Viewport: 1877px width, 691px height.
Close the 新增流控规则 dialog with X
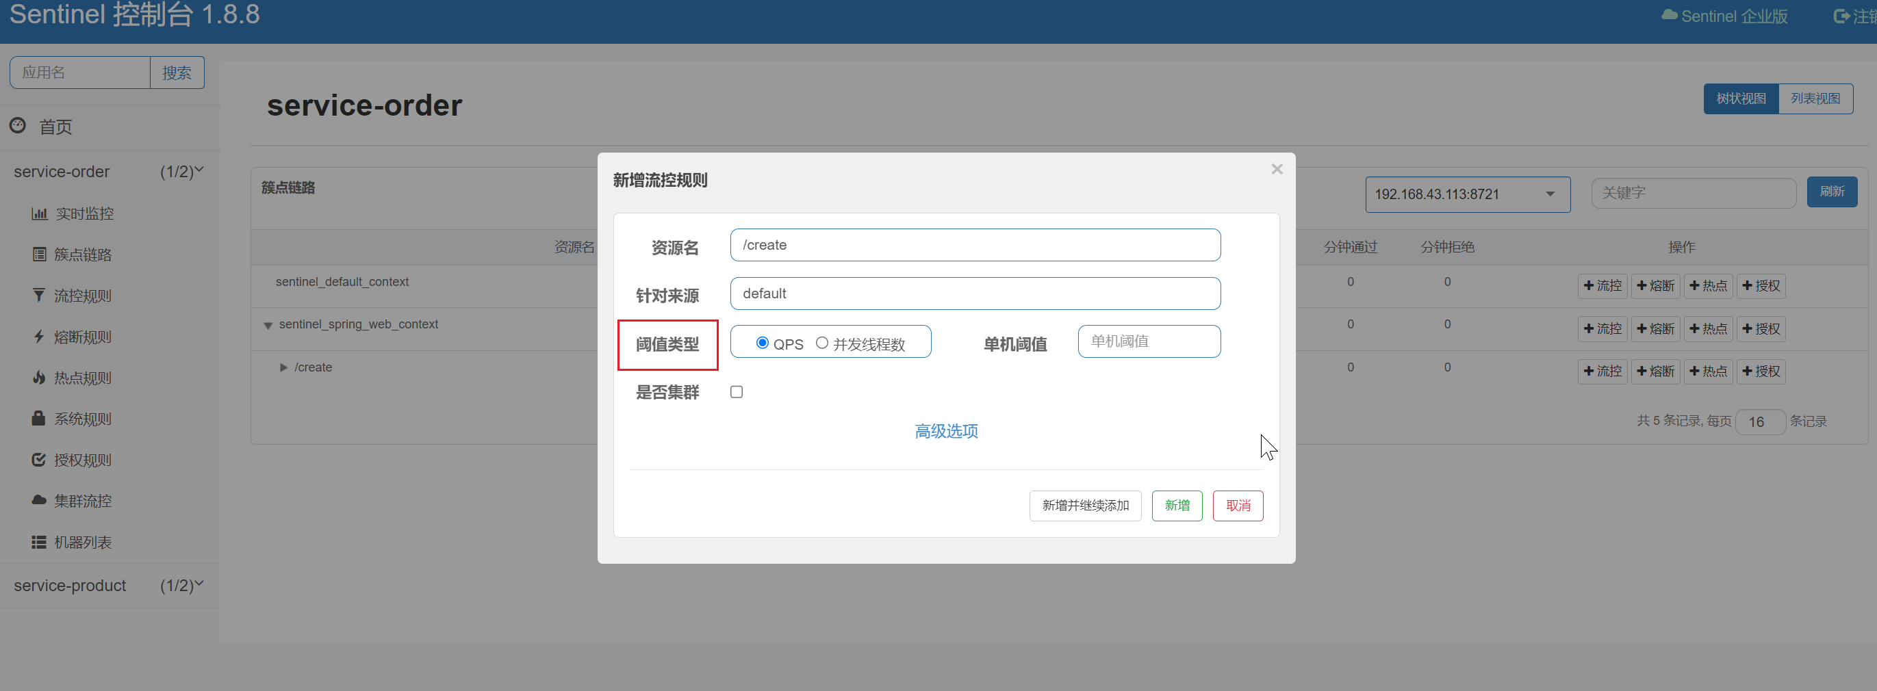point(1277,169)
